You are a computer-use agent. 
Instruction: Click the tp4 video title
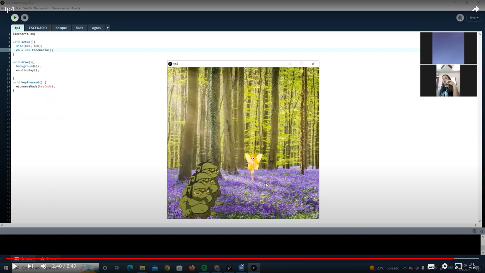pyautogui.click(x=9, y=9)
